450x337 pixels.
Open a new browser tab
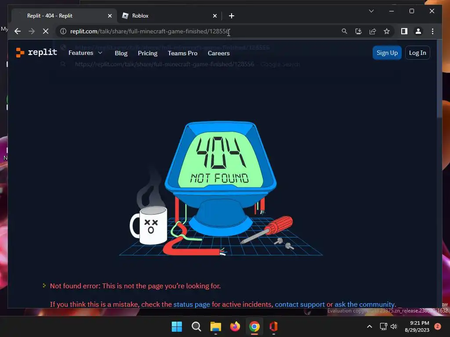(232, 16)
